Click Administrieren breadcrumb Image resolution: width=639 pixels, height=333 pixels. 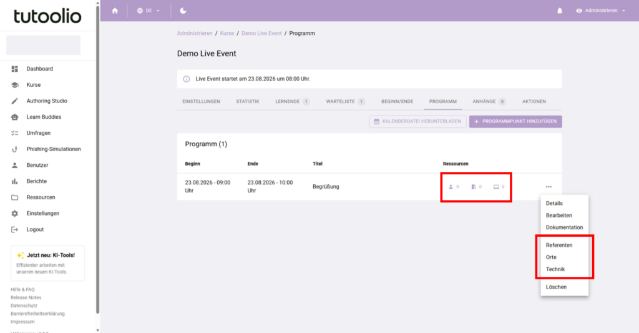[195, 34]
